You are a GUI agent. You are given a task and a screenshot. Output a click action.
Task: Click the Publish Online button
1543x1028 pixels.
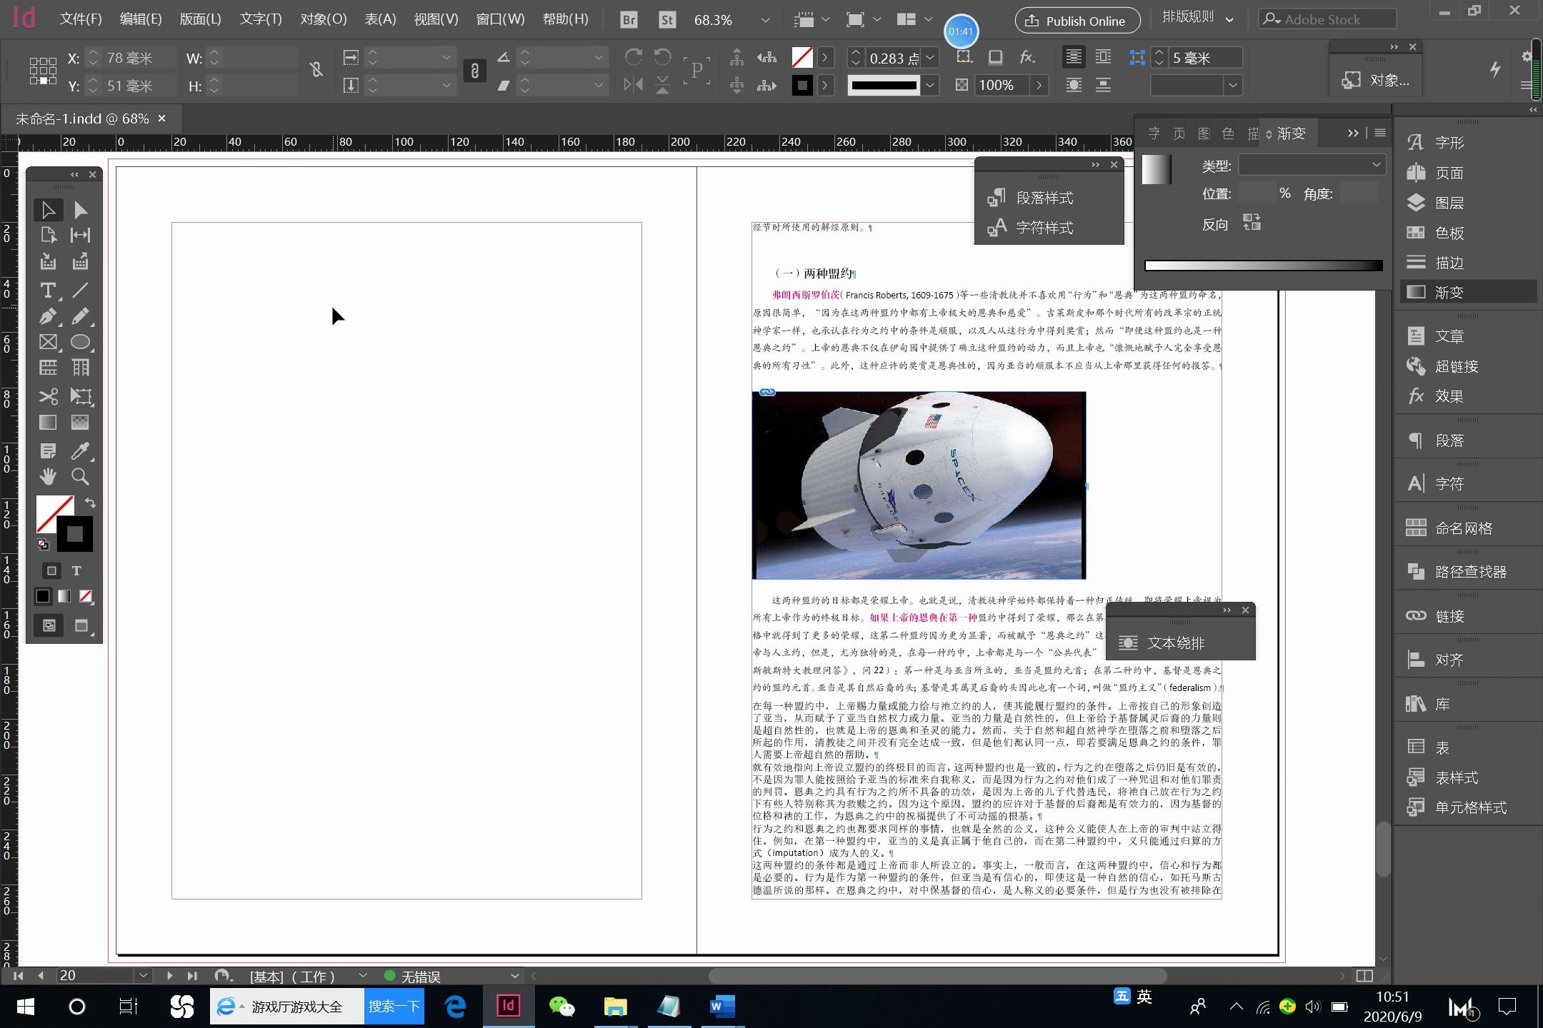pos(1077,21)
